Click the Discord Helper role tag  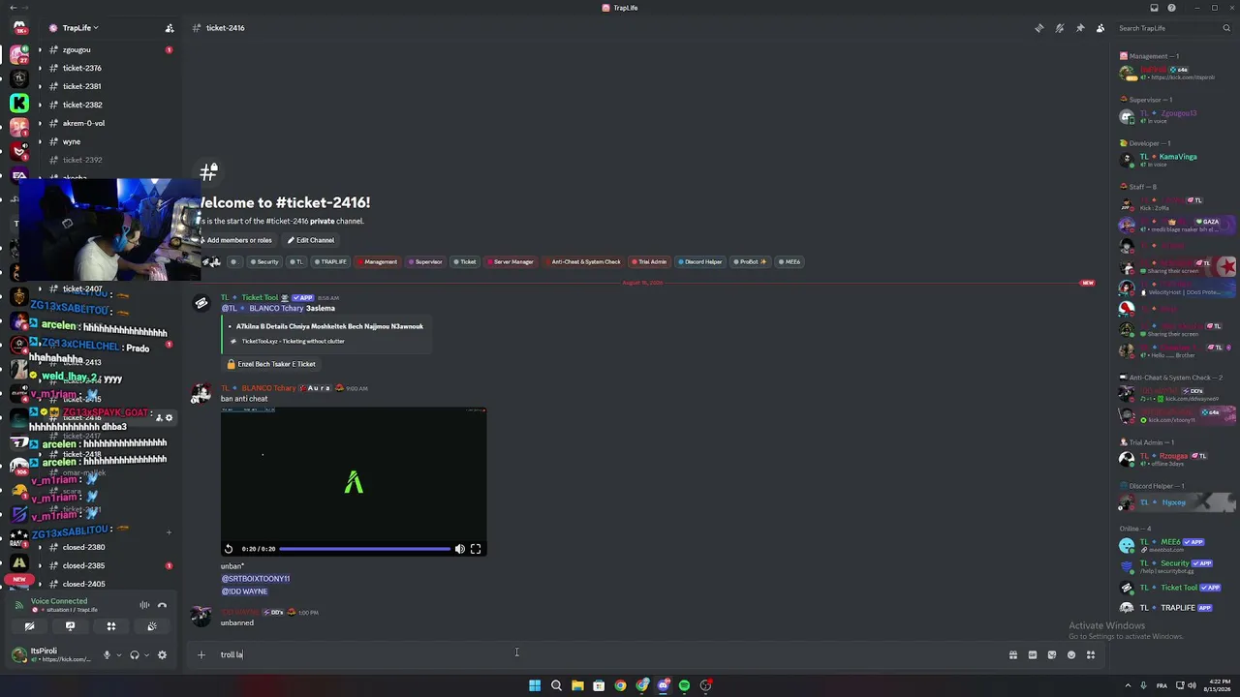pos(700,261)
